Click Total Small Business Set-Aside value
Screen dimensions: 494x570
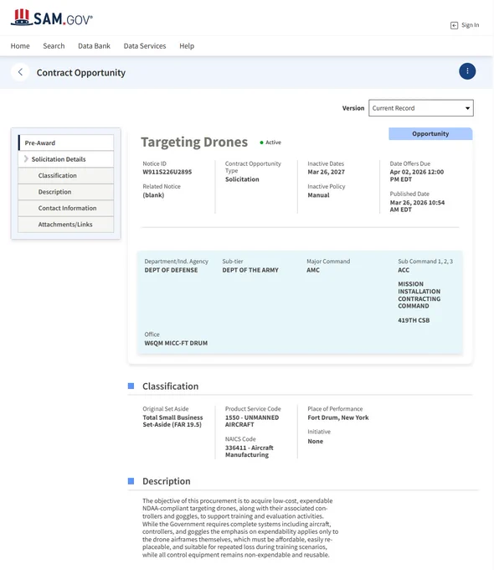pyautogui.click(x=172, y=421)
